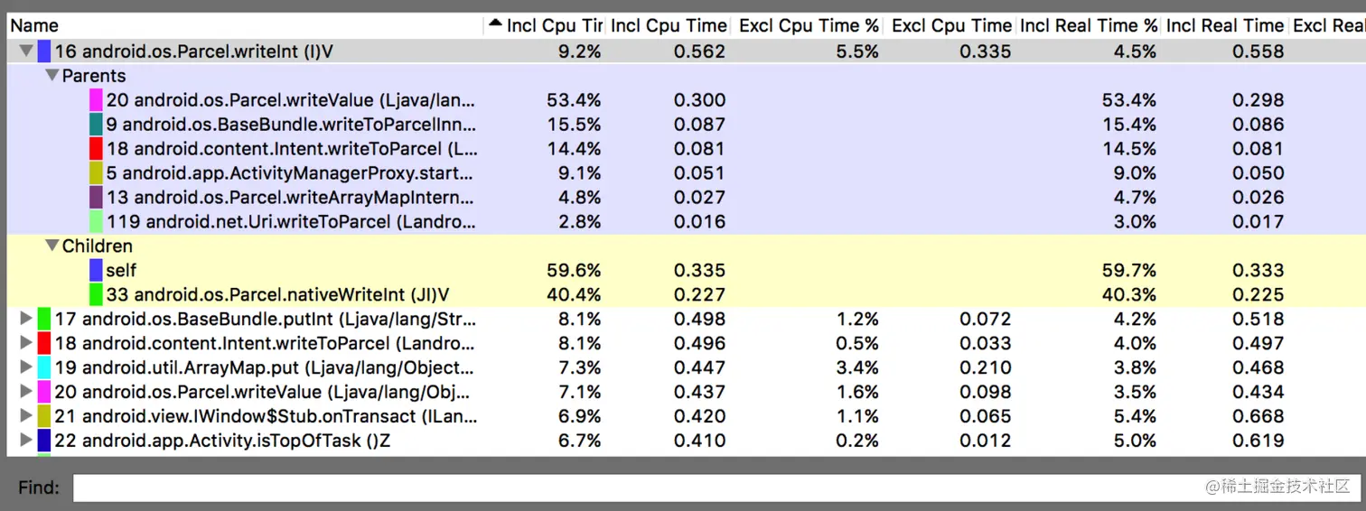This screenshot has height=511, width=1366.
Task: Click 0.668 Incl Real Time of onTransact
Action: 1258,416
